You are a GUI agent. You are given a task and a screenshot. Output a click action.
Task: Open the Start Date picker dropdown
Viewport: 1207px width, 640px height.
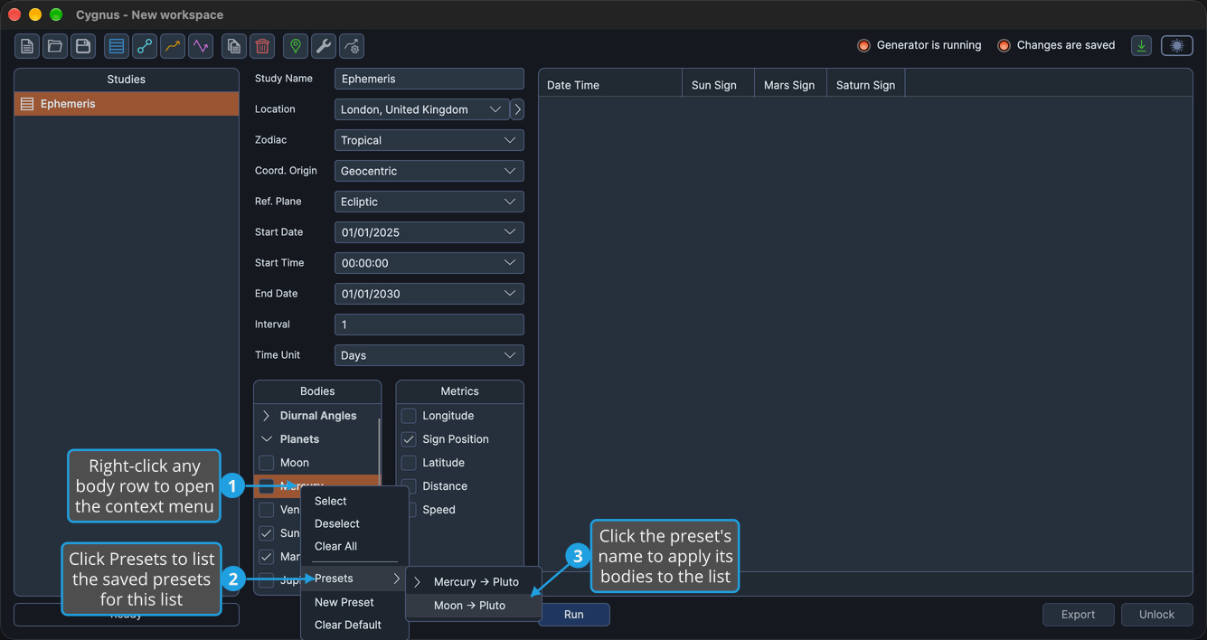click(x=429, y=232)
